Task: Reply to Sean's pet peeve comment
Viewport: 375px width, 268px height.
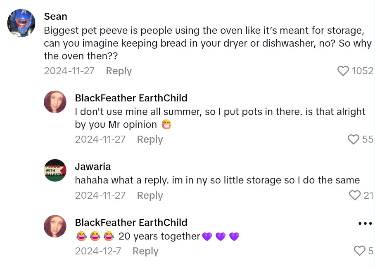Action: click(x=119, y=71)
